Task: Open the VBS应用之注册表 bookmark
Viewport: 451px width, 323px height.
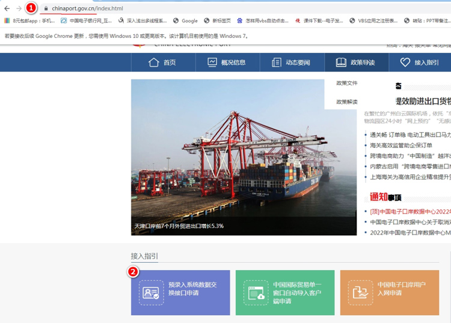Action: (373, 20)
